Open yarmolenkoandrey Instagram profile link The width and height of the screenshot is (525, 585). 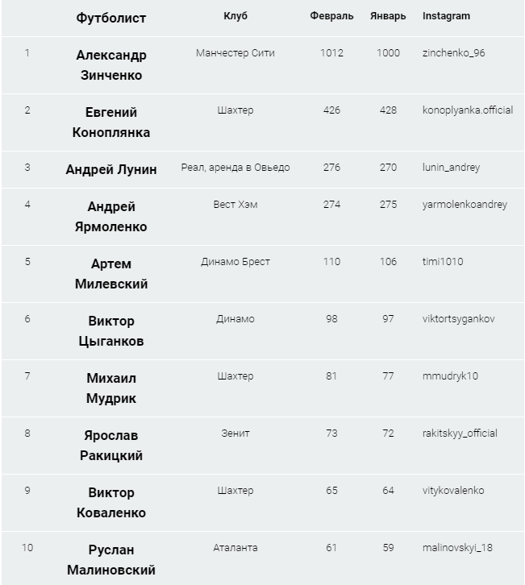465,205
